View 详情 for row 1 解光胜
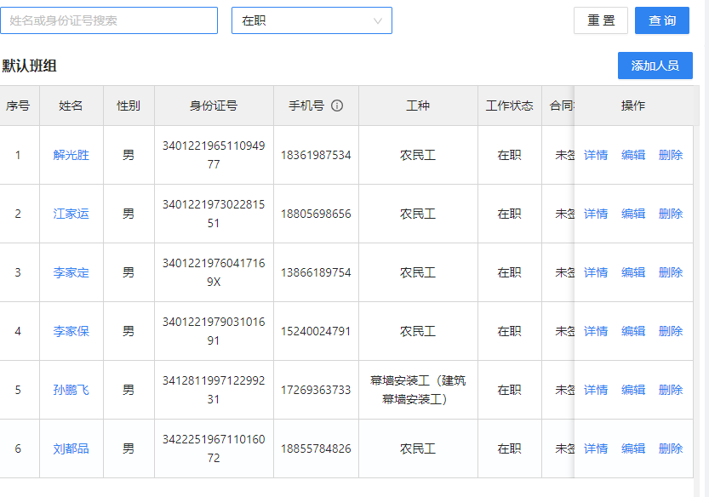Viewport: 709px width, 497px height. 596,155
